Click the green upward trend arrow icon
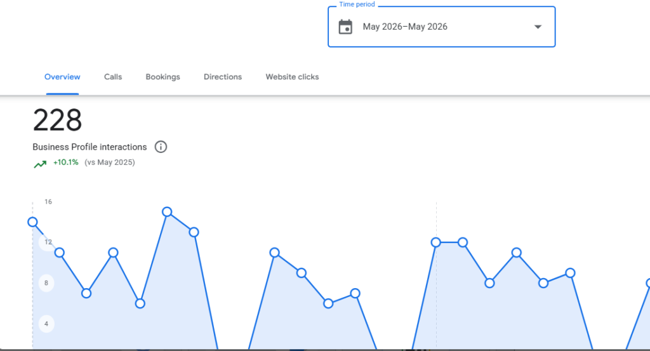 tap(40, 164)
